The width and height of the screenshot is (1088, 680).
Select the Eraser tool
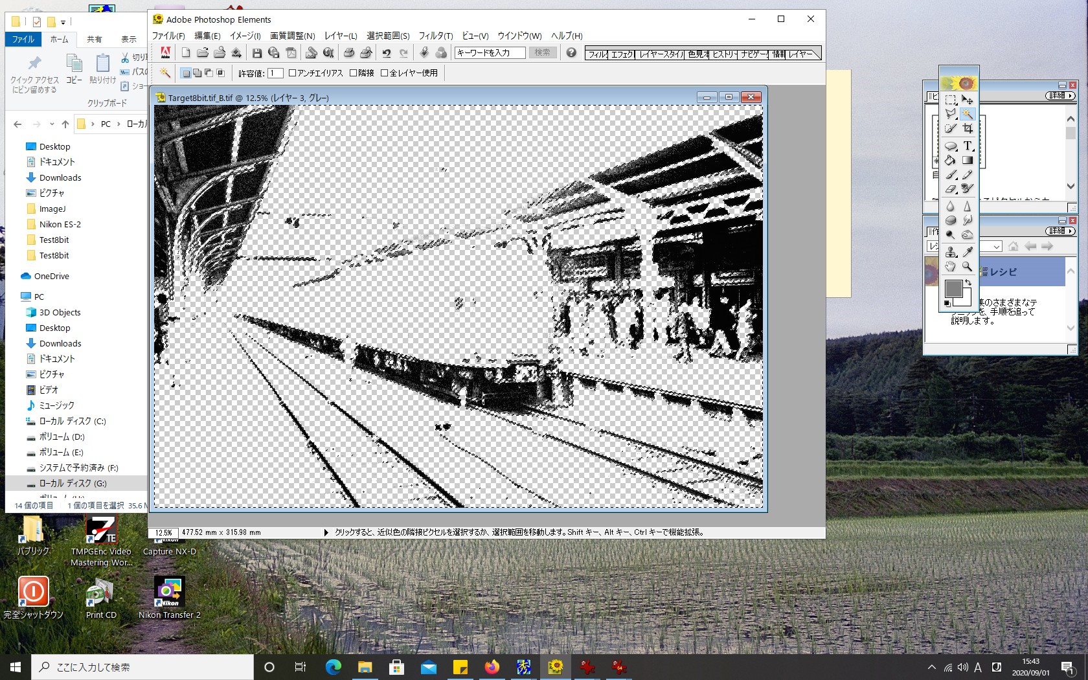950,188
